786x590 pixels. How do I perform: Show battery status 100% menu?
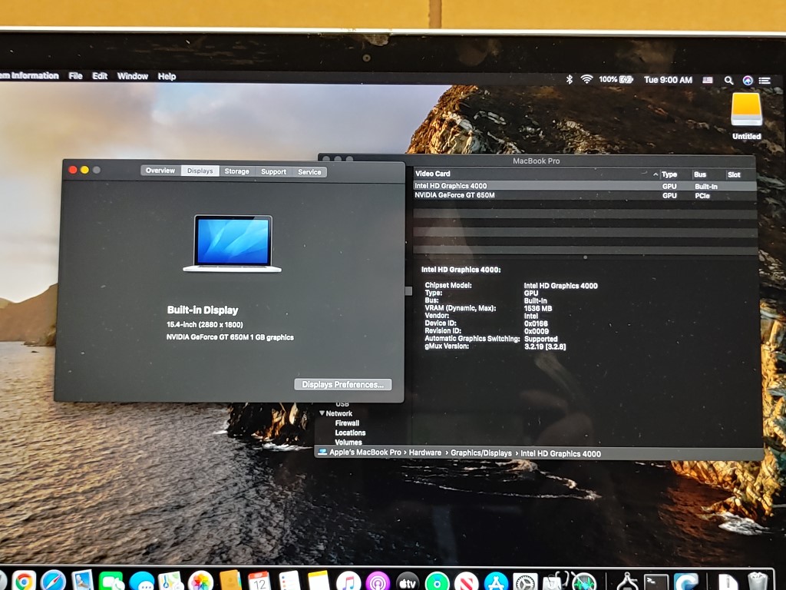coord(616,79)
